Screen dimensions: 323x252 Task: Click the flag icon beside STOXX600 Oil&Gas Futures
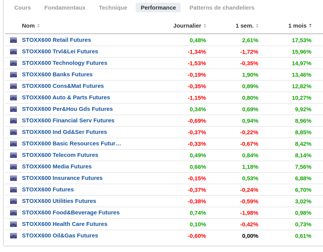tap(13, 236)
